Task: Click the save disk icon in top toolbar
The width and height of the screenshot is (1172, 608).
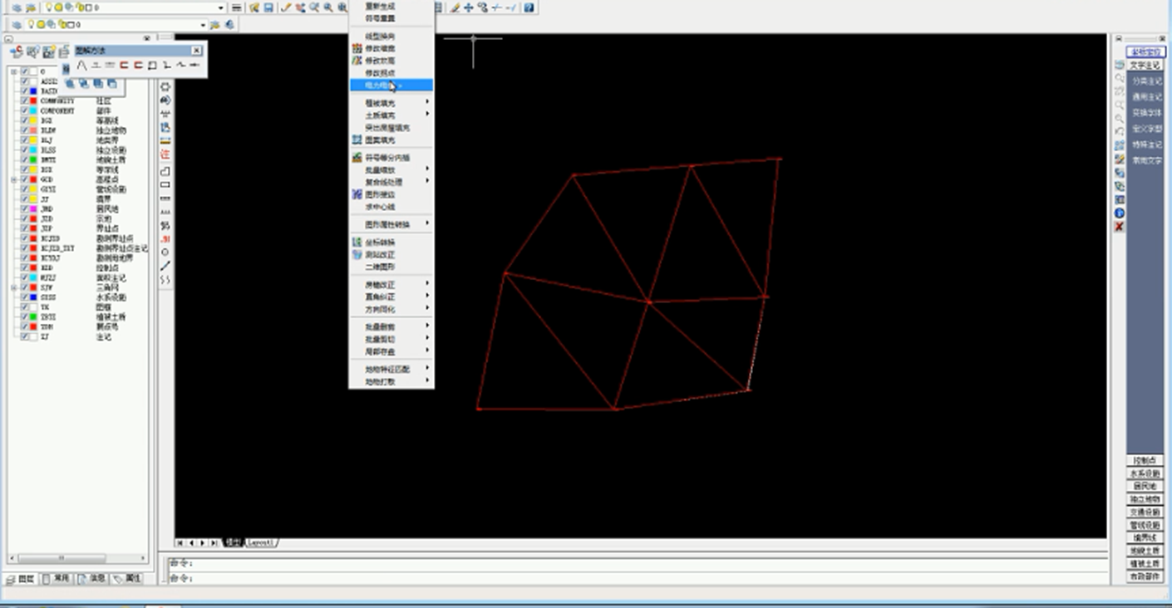Action: (x=268, y=7)
